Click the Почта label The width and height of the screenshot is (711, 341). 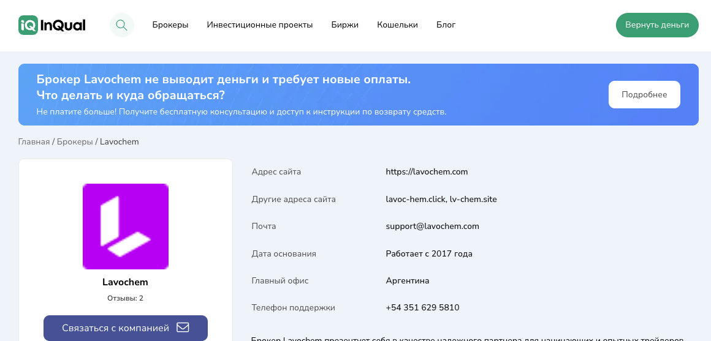(x=264, y=227)
